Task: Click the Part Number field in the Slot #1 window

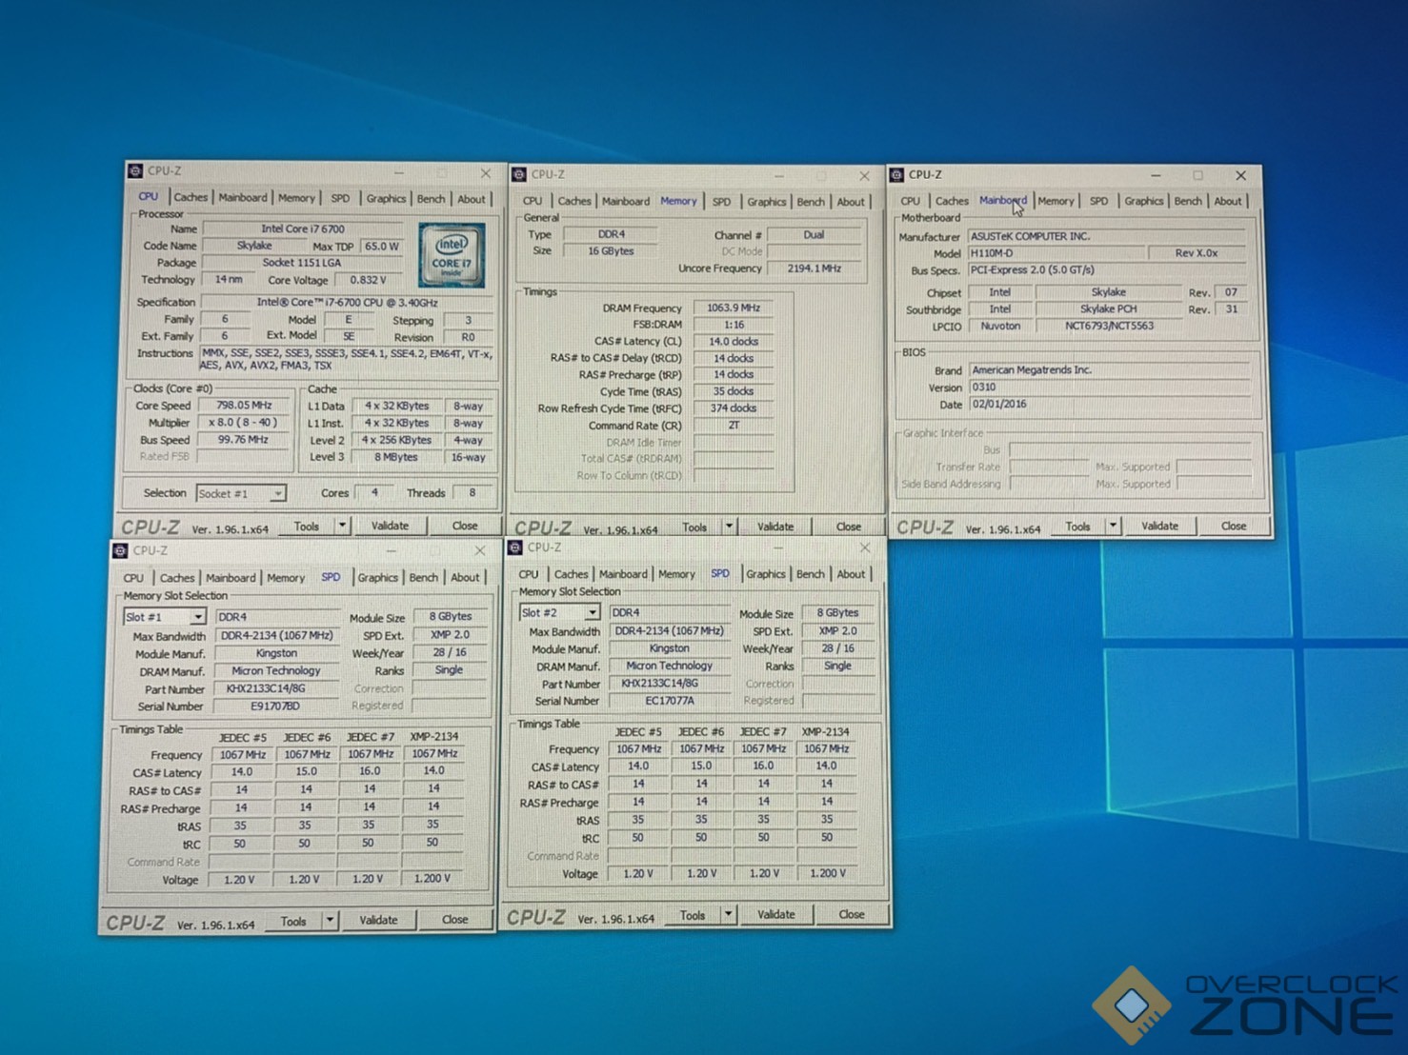Action: 277,688
